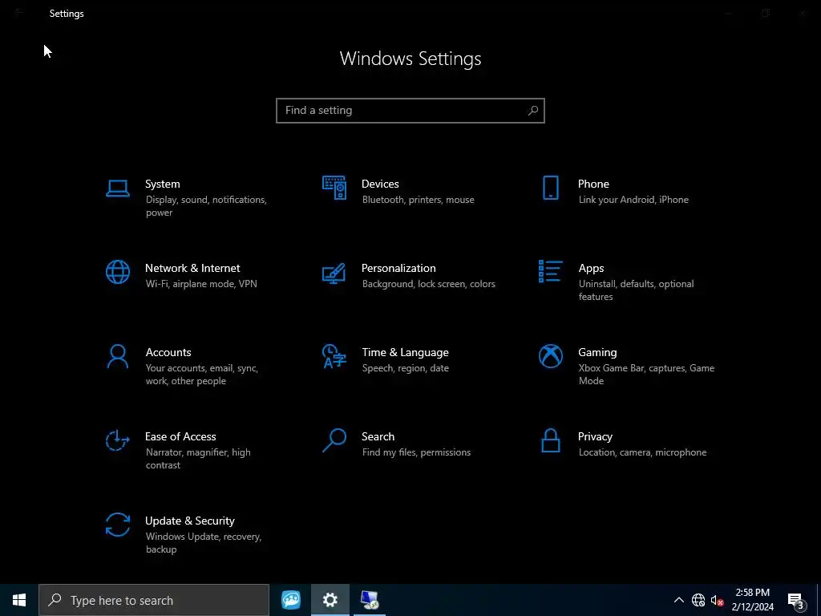Click the Privacy heading

tap(595, 437)
